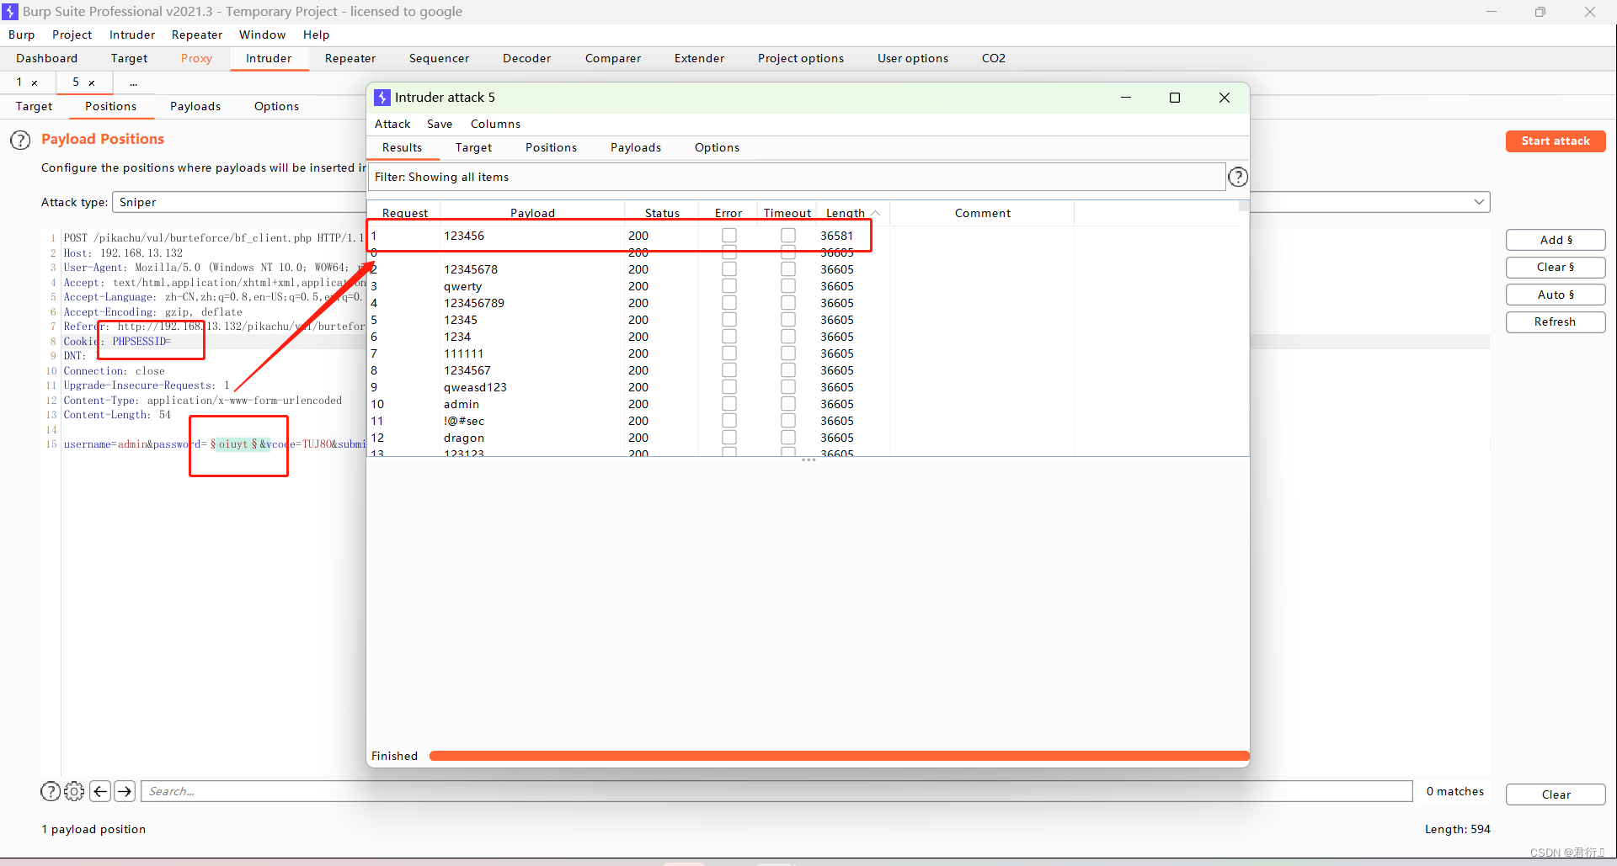Open Save menu in attack window
Viewport: 1617px width, 866px height.
440,124
